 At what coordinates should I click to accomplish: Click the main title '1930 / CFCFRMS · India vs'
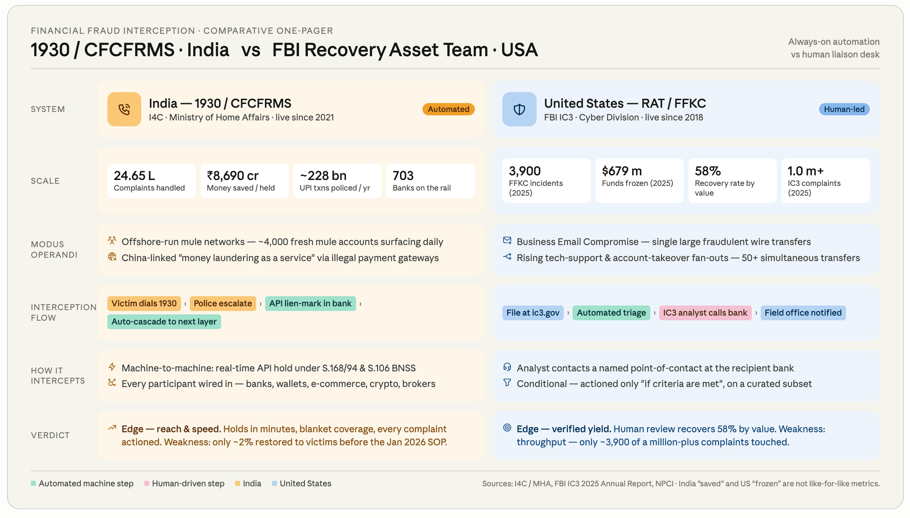coord(145,50)
